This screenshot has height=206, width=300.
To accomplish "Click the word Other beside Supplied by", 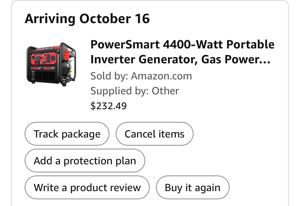I will [x=165, y=91].
